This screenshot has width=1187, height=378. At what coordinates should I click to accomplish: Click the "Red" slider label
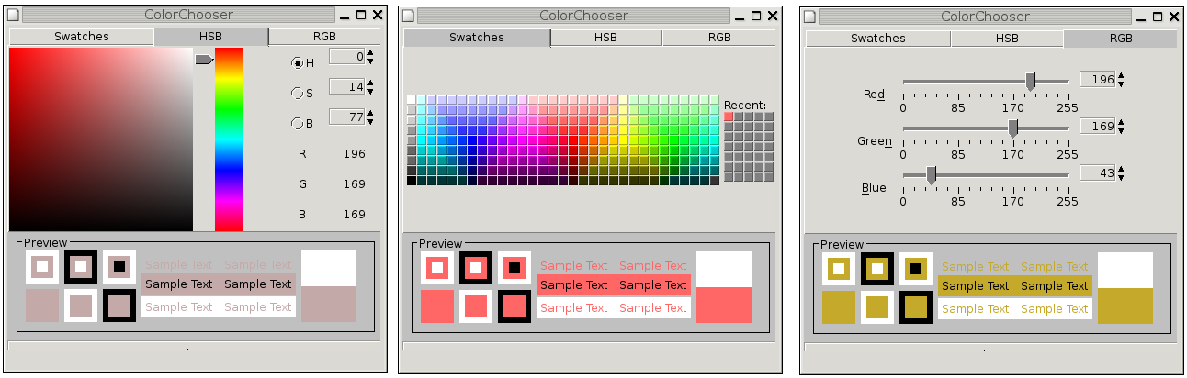tap(875, 94)
